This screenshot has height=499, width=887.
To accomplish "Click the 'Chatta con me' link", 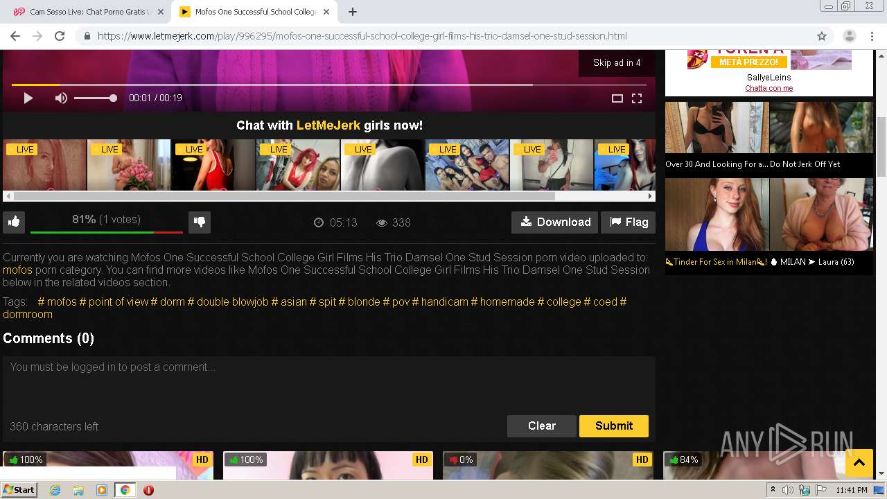I will coord(769,88).
